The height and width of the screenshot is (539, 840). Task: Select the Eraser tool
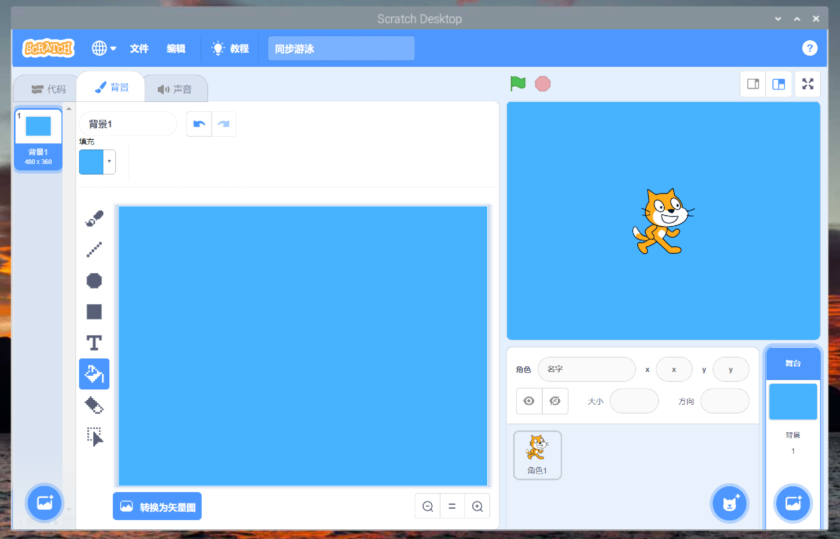(94, 405)
